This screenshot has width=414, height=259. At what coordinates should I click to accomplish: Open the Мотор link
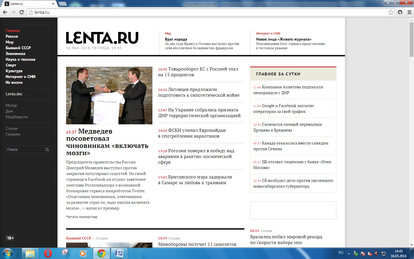coord(11,106)
